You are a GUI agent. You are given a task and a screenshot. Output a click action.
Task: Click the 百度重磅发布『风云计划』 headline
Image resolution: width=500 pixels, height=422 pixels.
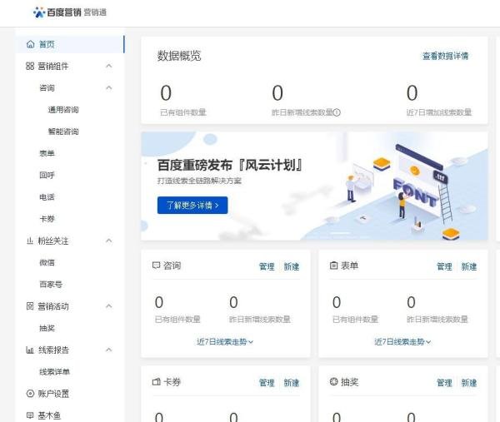(230, 165)
